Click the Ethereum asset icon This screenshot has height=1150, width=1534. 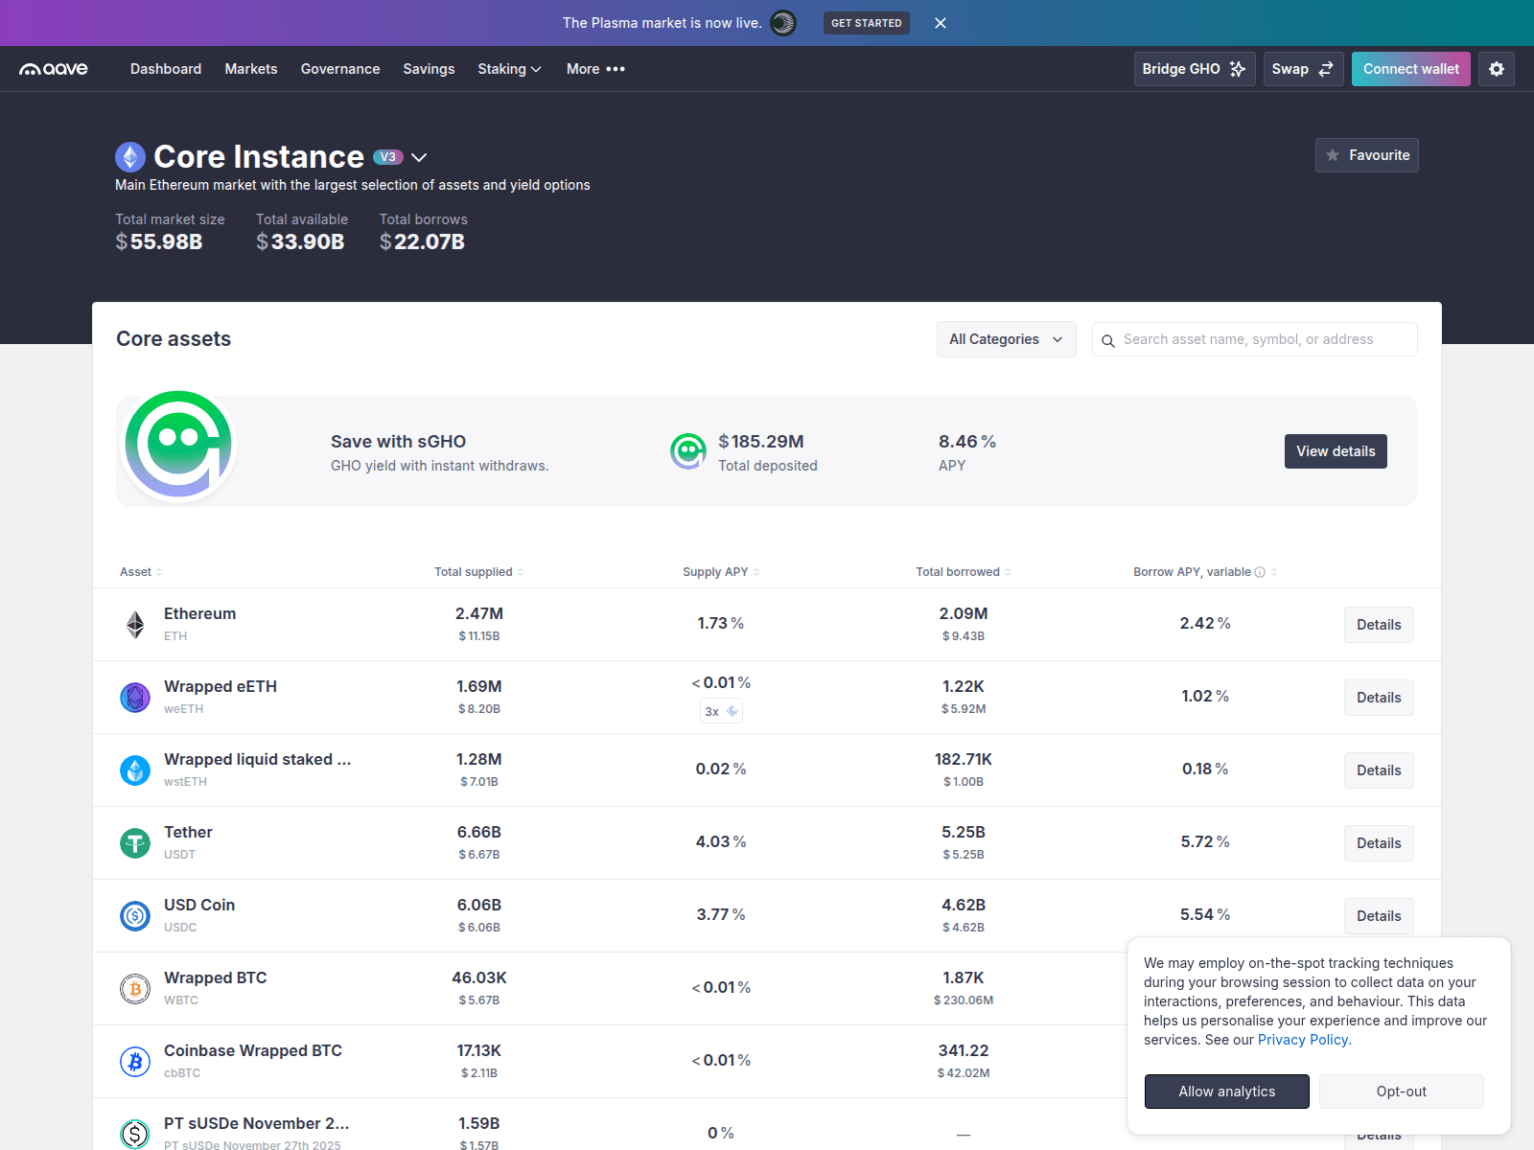click(134, 624)
